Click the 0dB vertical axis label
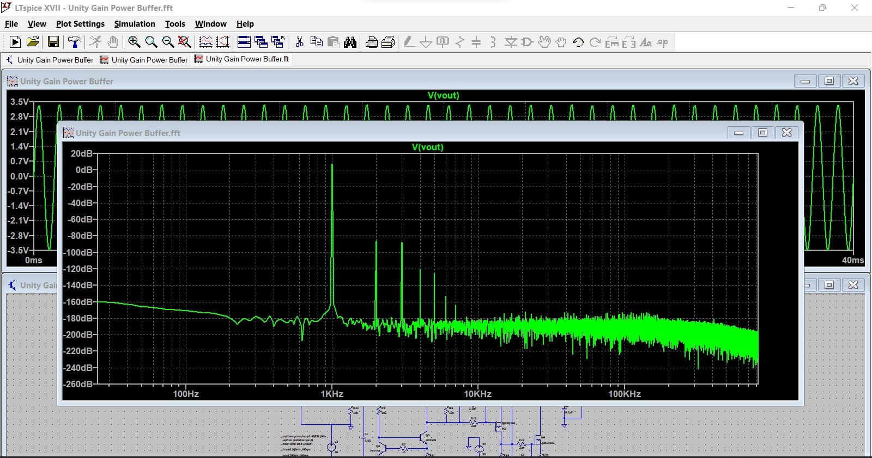 [x=84, y=170]
